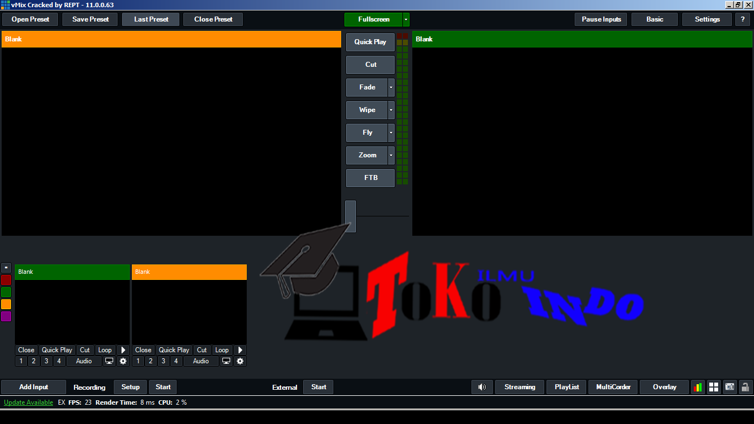Click the Save Preset button
754x424 pixels.
[x=91, y=19]
